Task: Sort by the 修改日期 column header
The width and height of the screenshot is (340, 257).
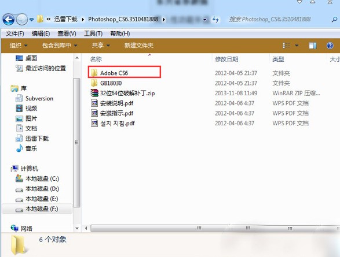Action: coord(226,59)
